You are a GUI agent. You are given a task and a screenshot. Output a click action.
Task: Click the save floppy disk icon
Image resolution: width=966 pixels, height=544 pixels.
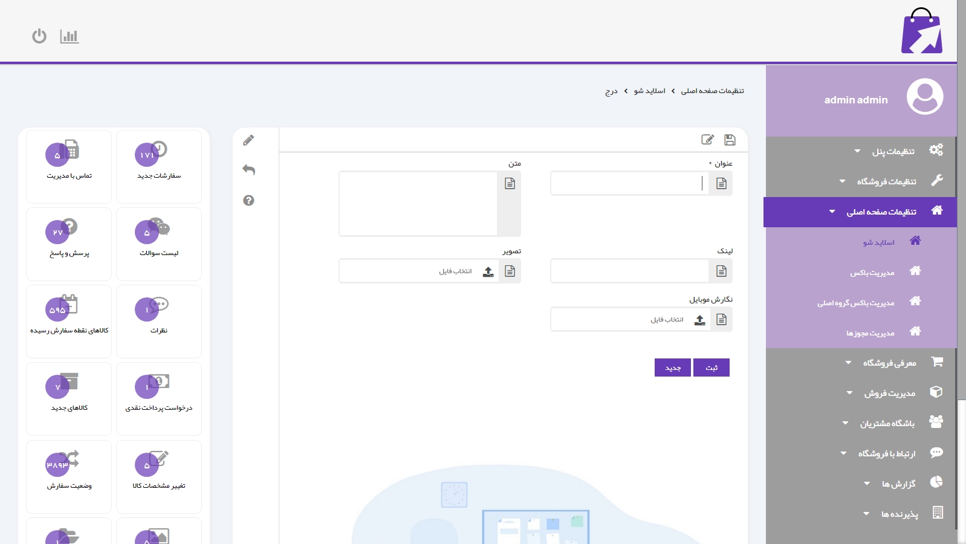point(730,140)
